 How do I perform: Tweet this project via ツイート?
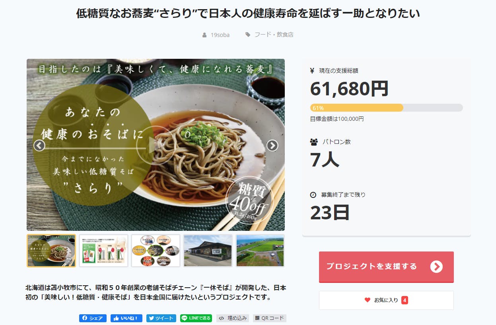(x=161, y=318)
